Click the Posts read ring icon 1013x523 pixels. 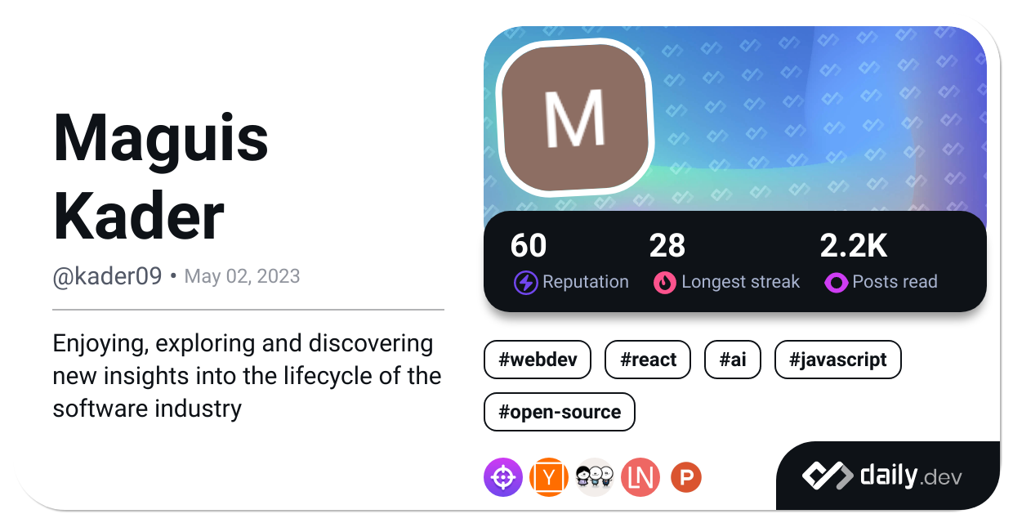(836, 283)
